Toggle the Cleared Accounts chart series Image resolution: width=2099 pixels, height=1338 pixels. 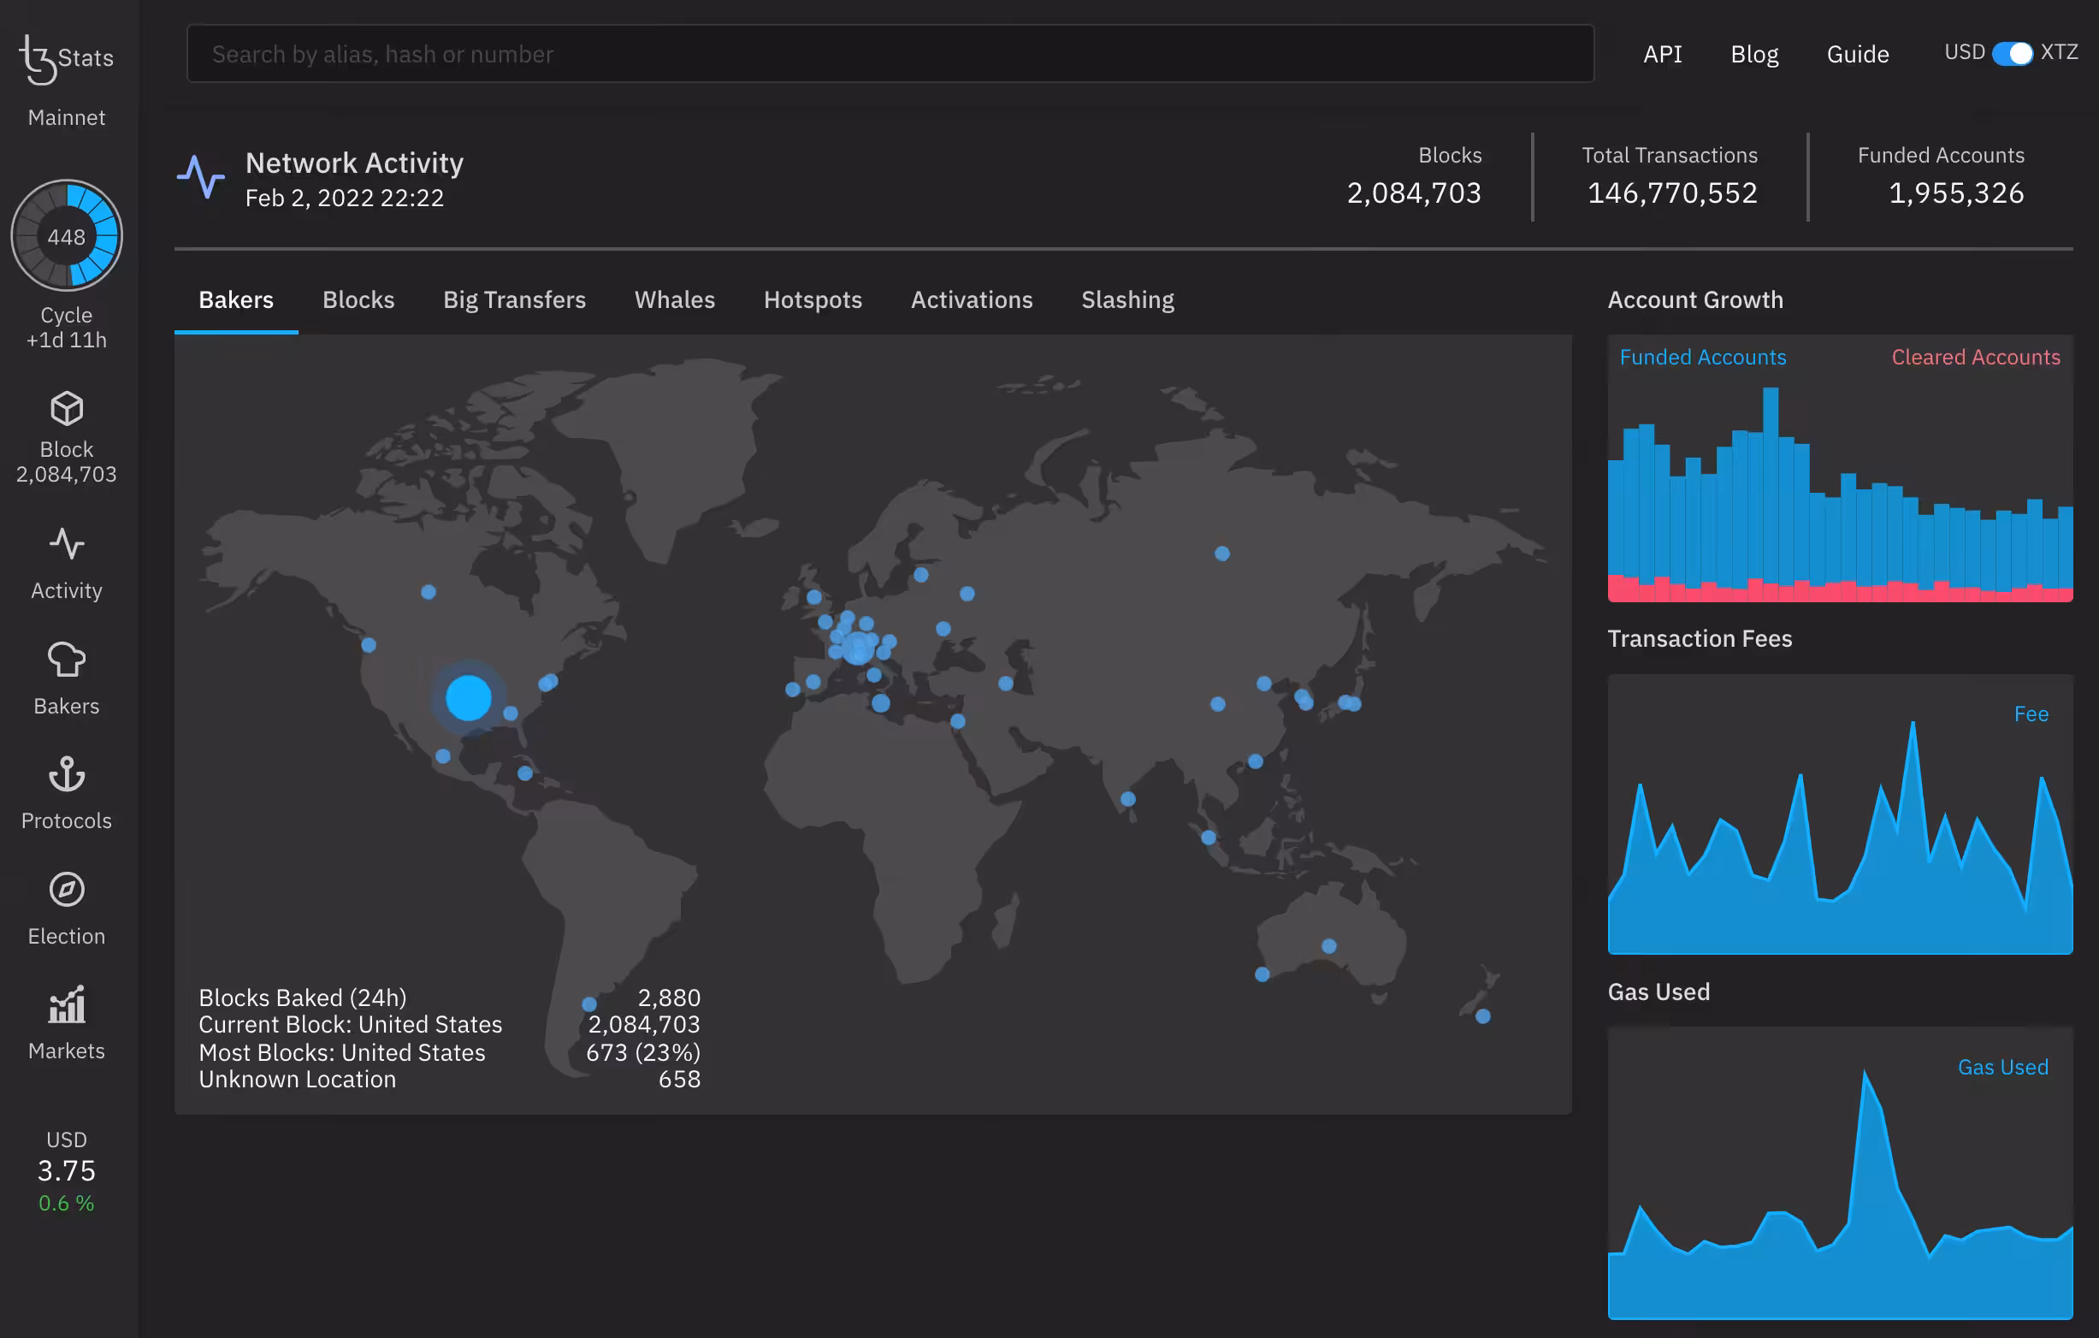1975,358
